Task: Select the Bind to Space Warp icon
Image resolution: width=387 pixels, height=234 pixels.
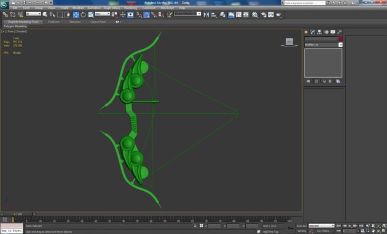Action: tap(20, 15)
